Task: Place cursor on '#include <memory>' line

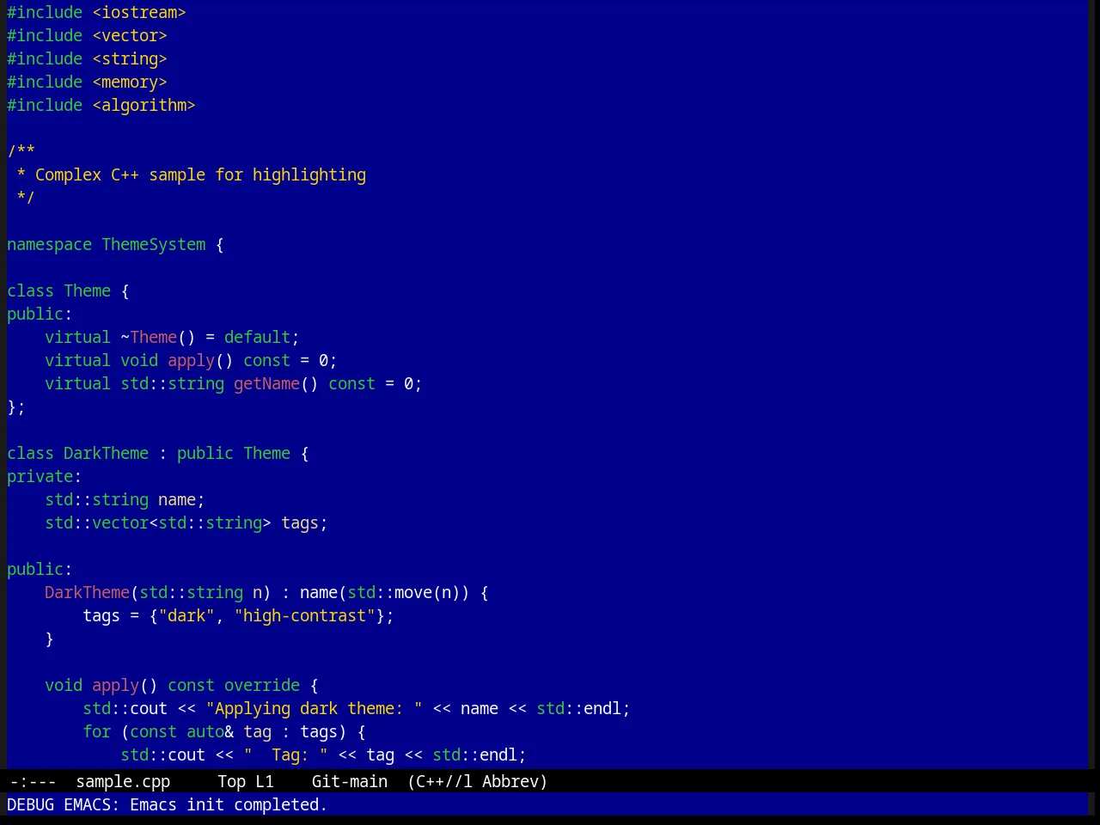Action: pyautogui.click(x=87, y=82)
